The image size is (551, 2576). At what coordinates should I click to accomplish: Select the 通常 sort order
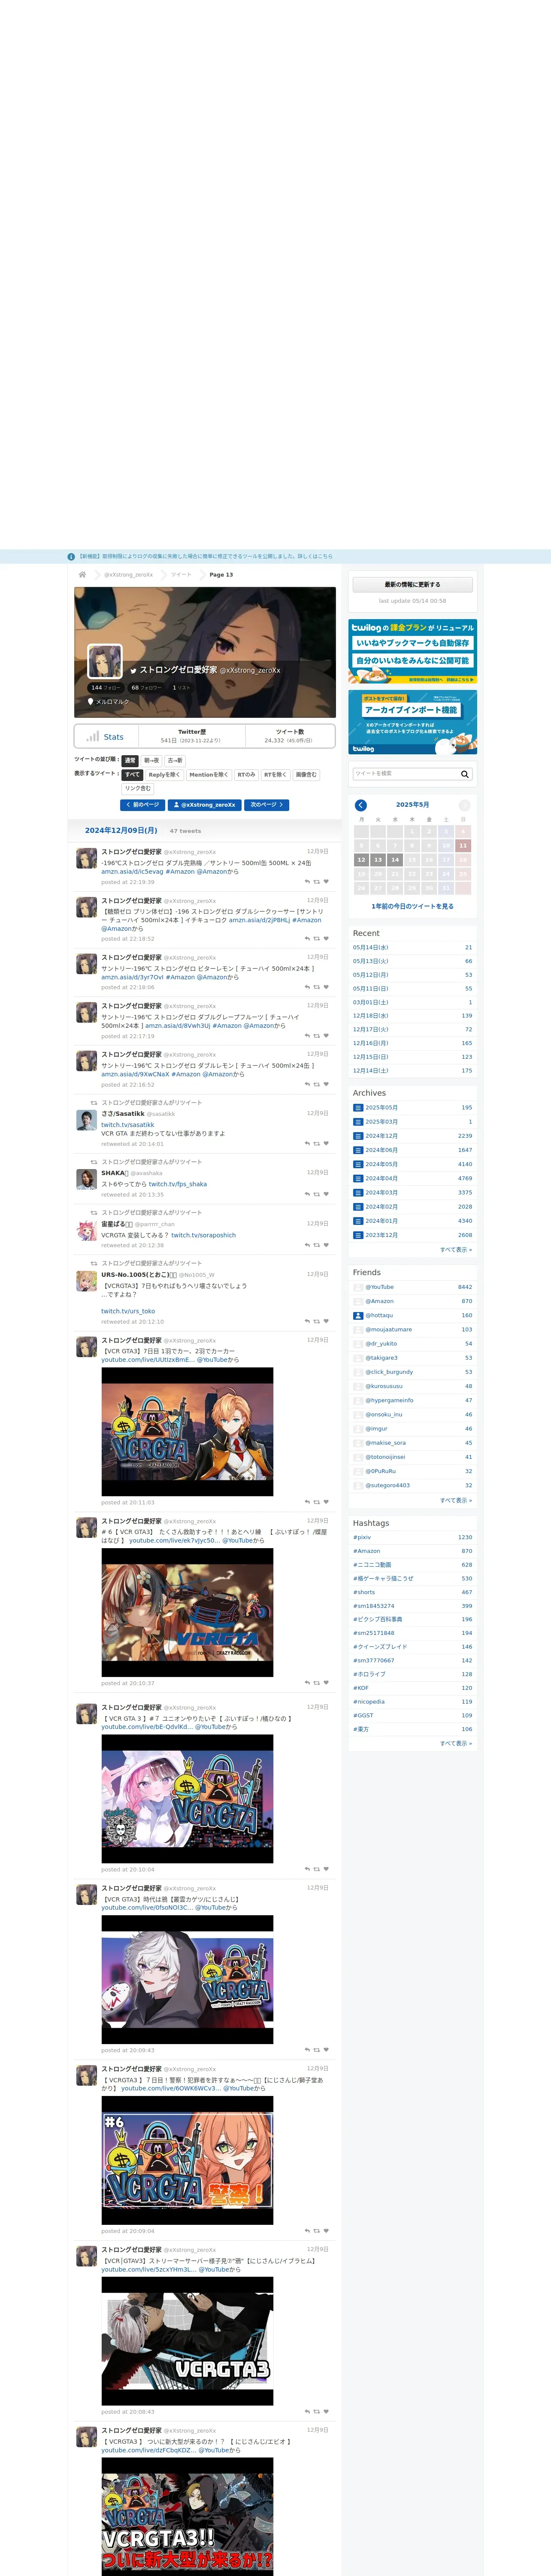(x=130, y=761)
